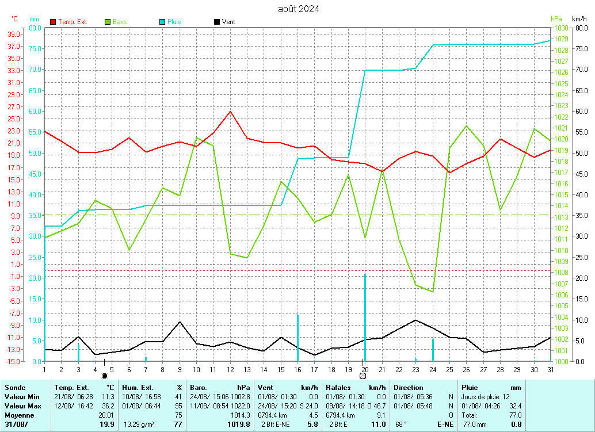The height and width of the screenshot is (432, 595).
Task: Click the black Vent legend swatch
Action: [216, 22]
